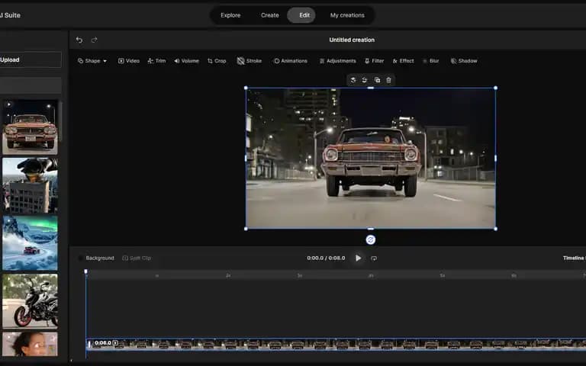Open the Effect options
This screenshot has height=366, width=586.
pyautogui.click(x=403, y=61)
